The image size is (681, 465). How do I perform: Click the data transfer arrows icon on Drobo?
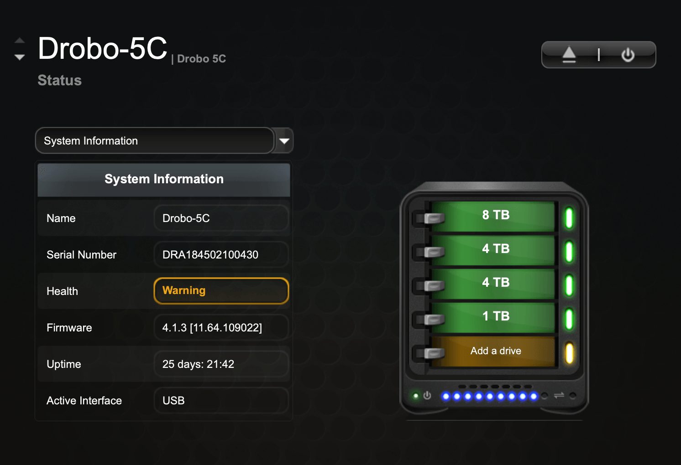pyautogui.click(x=559, y=396)
